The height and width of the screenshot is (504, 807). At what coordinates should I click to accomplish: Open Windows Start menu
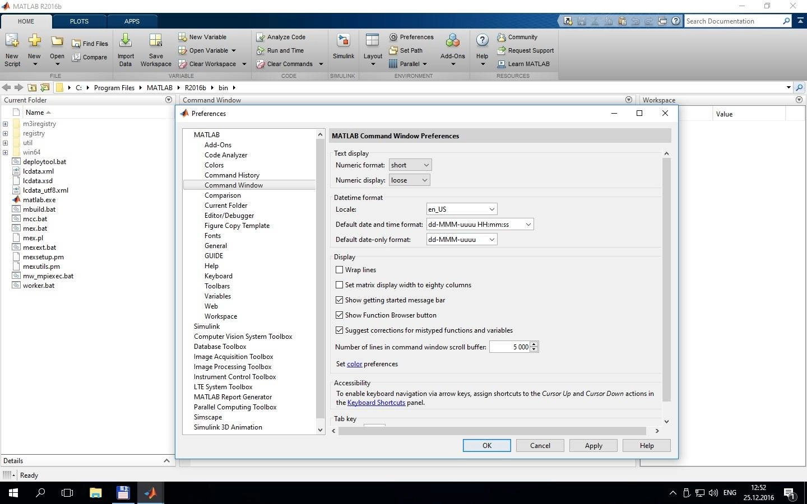click(x=13, y=493)
